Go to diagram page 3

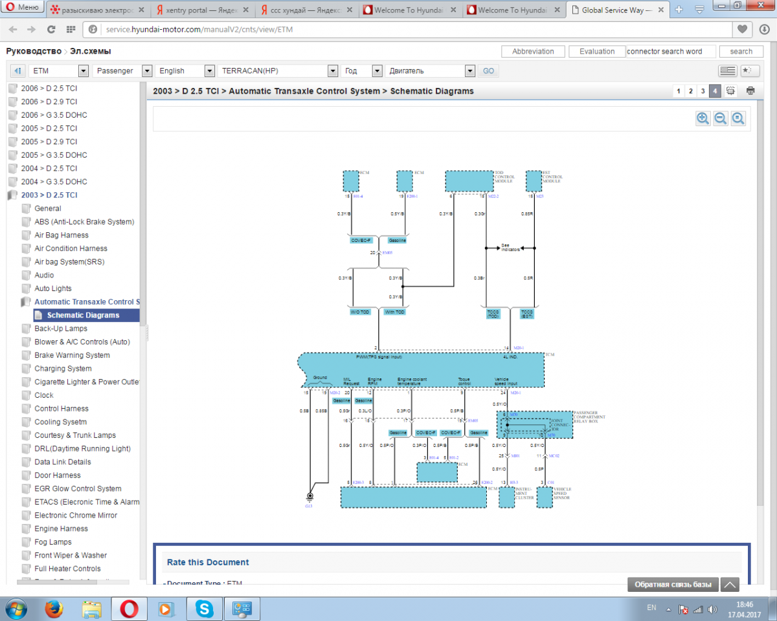point(703,91)
